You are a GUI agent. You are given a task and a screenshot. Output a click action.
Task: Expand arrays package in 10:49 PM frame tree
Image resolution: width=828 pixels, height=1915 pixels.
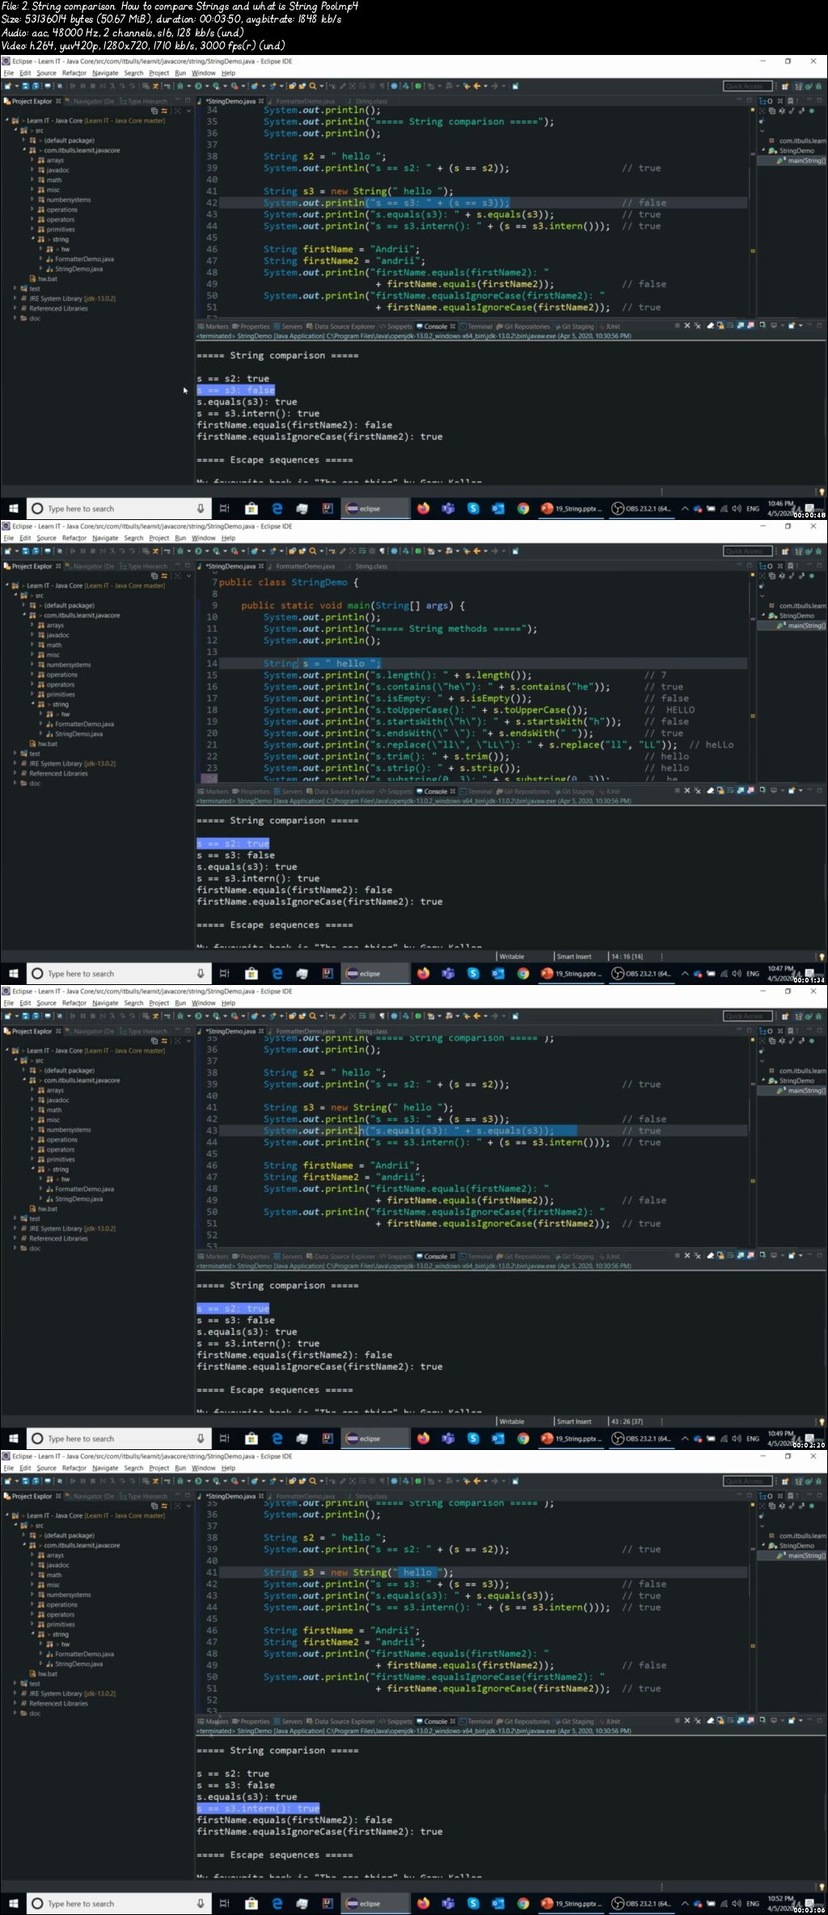33,1090
